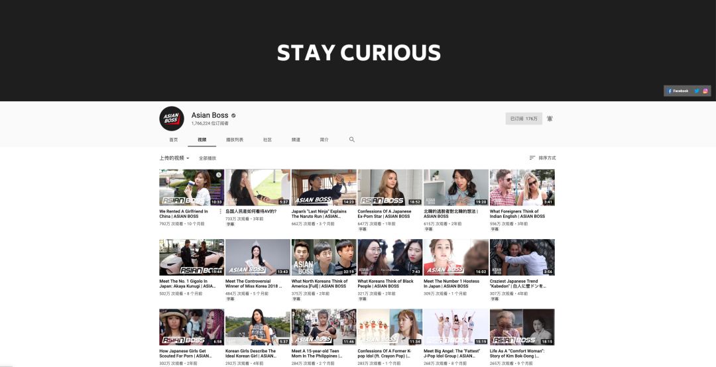Image resolution: width=716 pixels, height=367 pixels.
Task: Open the 简介 tab
Action: (324, 140)
